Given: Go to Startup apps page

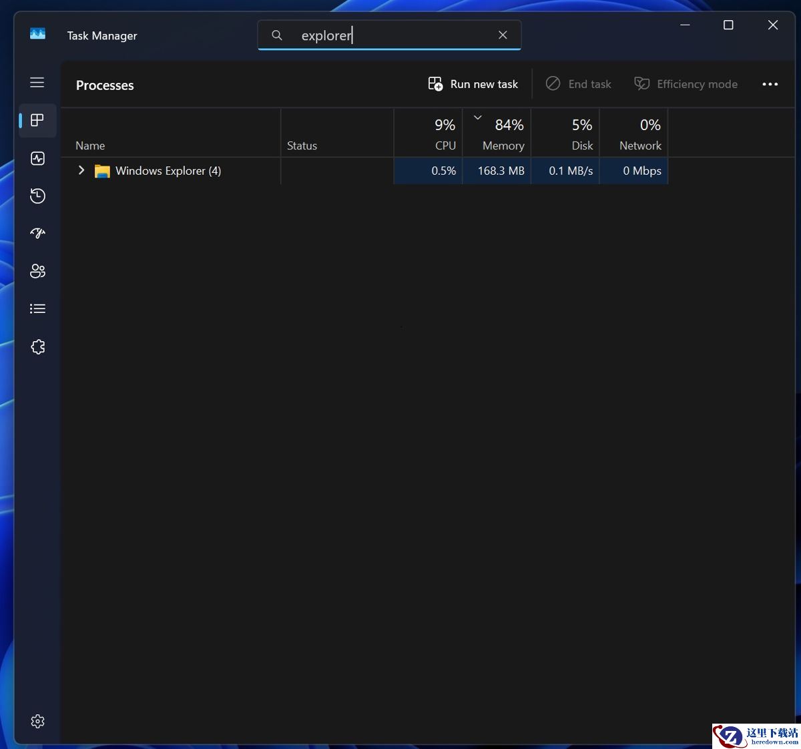Looking at the screenshot, I should tap(37, 233).
